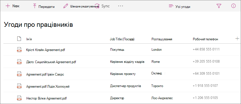Open Ім'я column header menu

coord(29,39)
